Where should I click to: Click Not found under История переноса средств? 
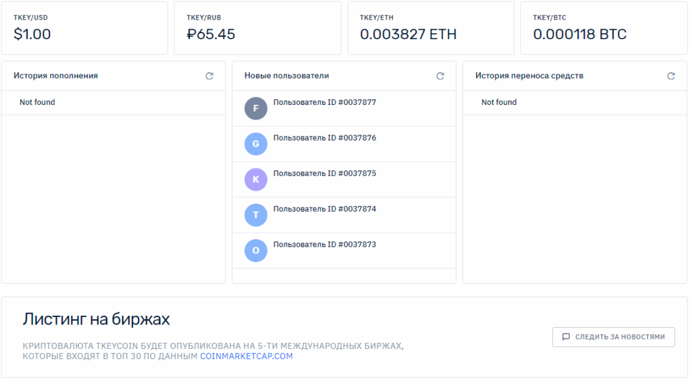[499, 102]
